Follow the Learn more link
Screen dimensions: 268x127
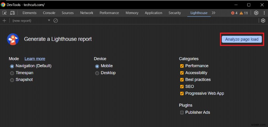35,58
